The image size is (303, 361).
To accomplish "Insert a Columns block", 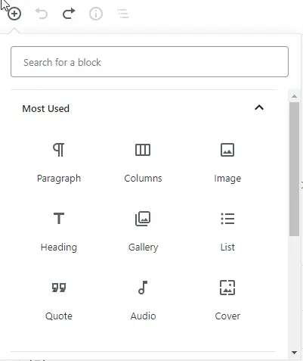I will (x=143, y=163).
